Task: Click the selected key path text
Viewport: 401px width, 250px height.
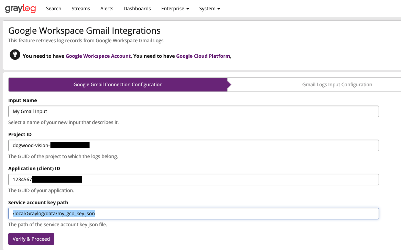Action: (53, 213)
